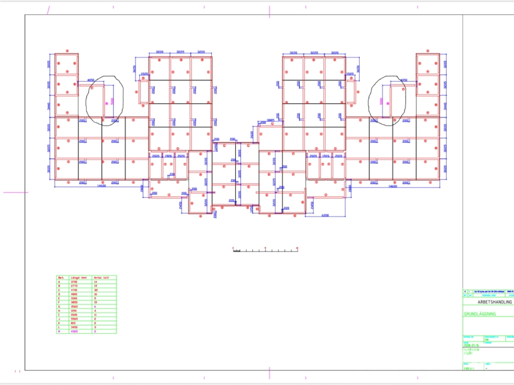The width and height of the screenshot is (514, 385).
Task: Click the 3885 dimension near plan center
Action: [271, 120]
